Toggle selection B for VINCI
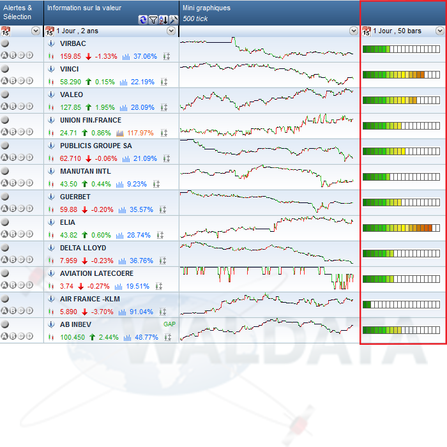This screenshot has width=447, height=447. click(x=13, y=80)
